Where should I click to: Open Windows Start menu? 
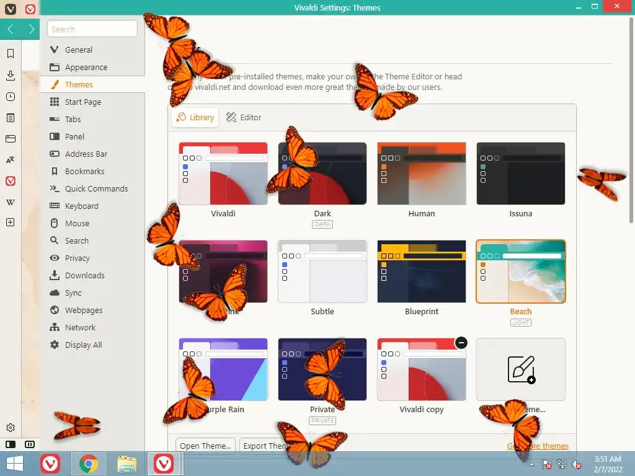coord(15,464)
